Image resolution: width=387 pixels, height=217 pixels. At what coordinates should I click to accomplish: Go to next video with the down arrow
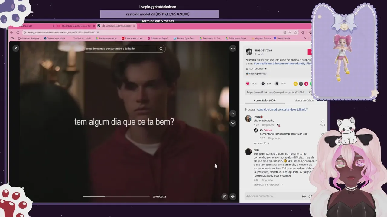tap(233, 123)
